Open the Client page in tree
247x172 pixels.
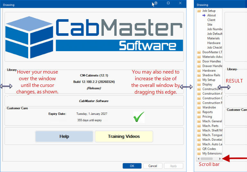pyautogui.click(x=211, y=20)
